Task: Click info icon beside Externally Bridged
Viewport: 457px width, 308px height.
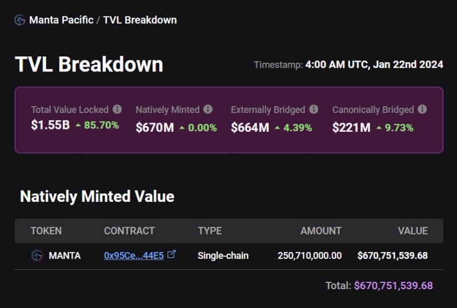Action: (314, 109)
